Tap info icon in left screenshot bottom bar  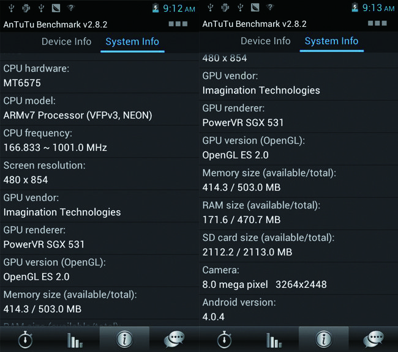coord(124,339)
